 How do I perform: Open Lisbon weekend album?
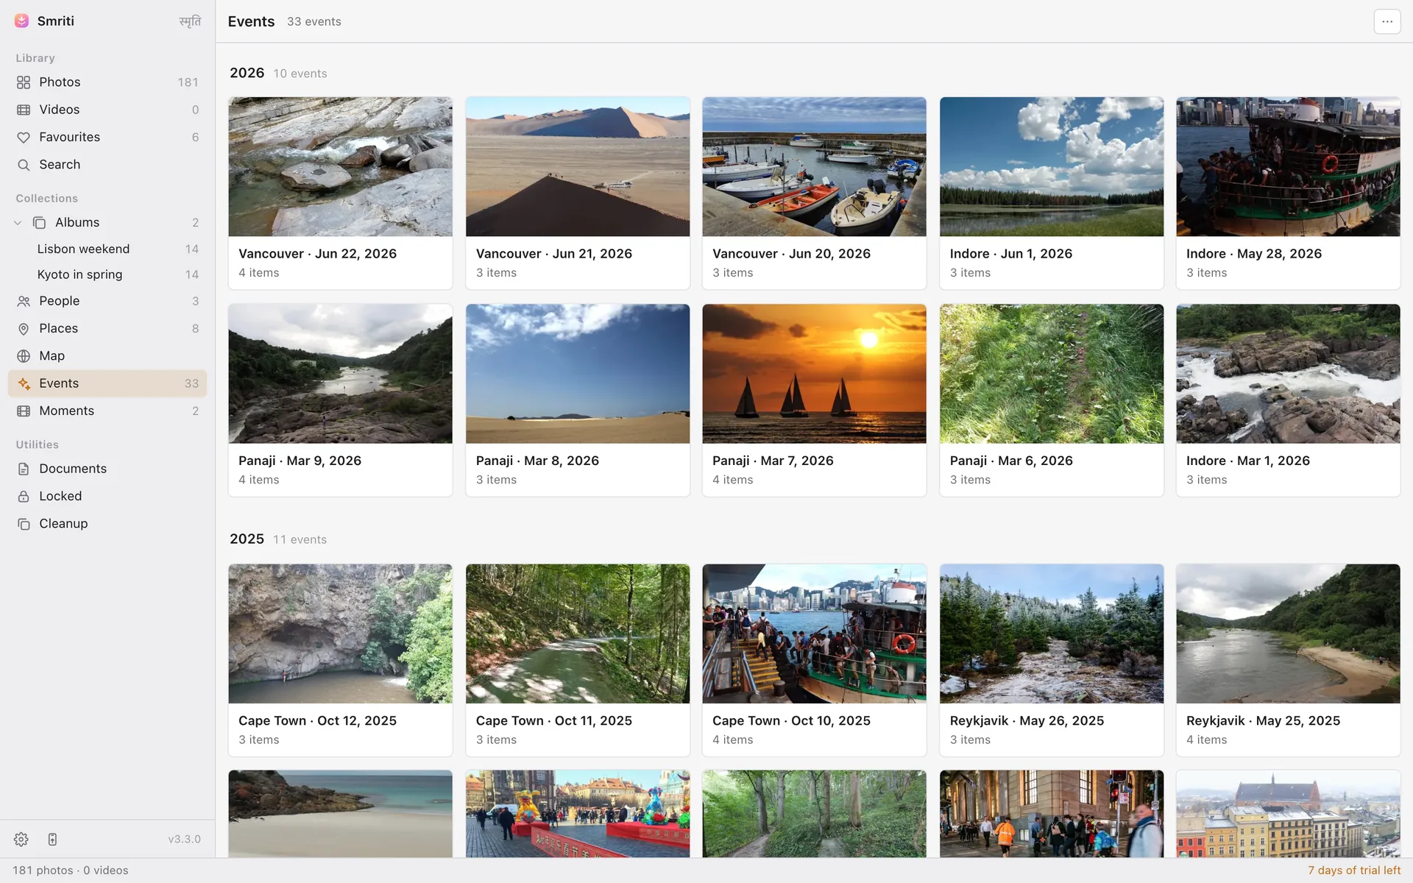(107, 249)
